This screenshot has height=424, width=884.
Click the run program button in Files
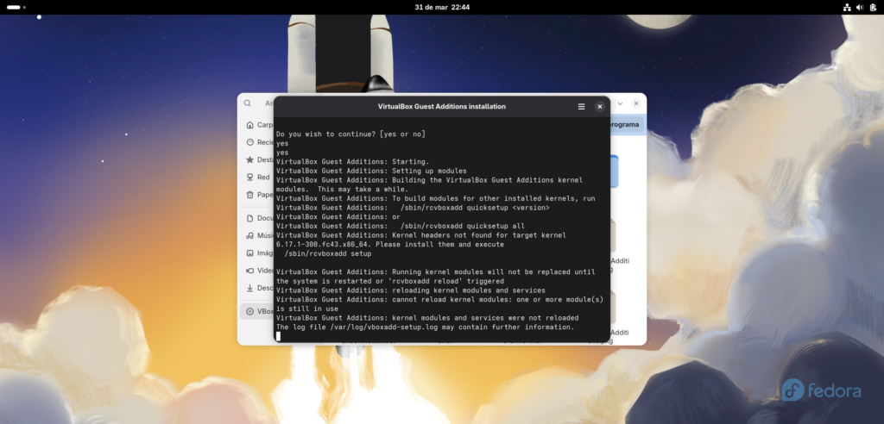pyautogui.click(x=625, y=125)
